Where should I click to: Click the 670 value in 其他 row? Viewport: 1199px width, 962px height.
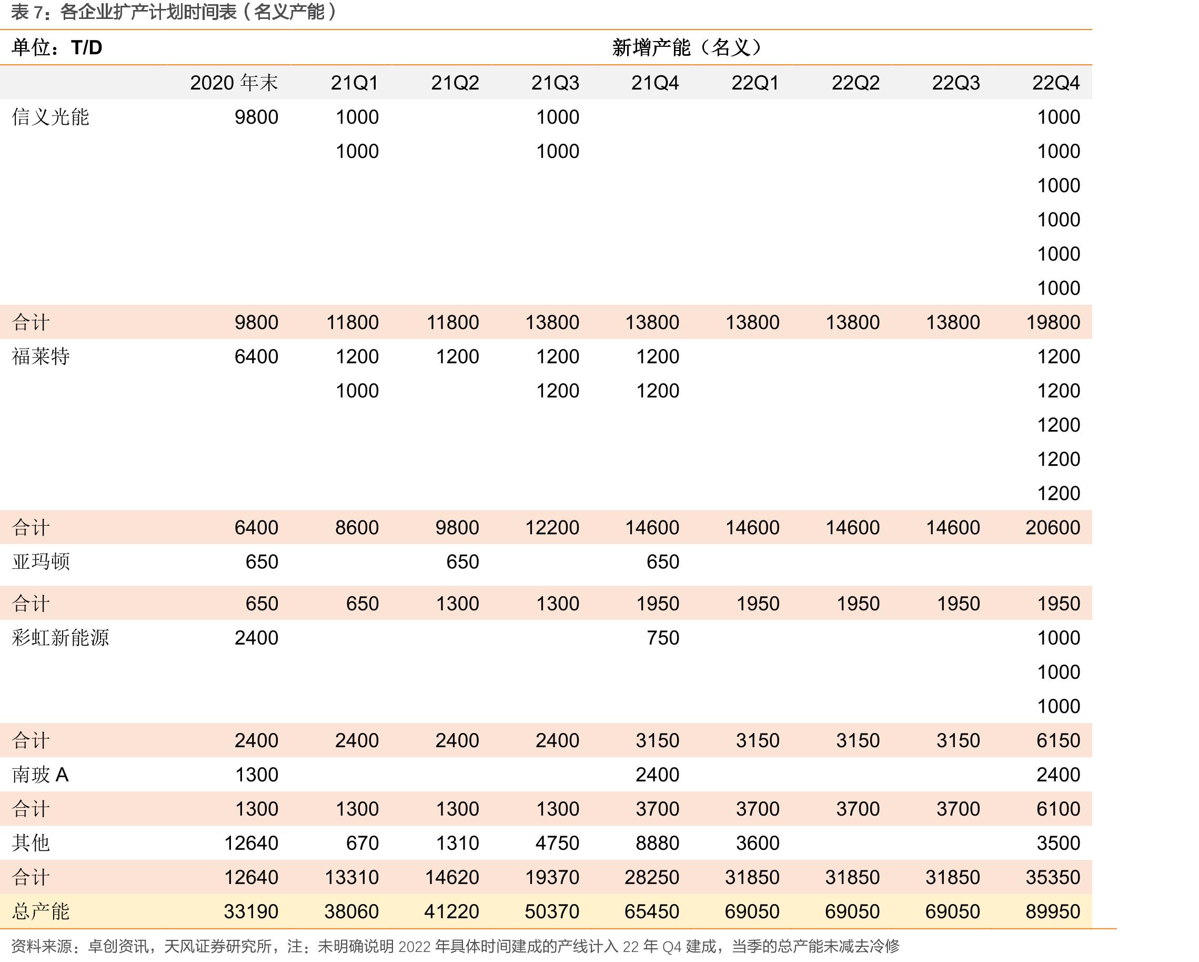tap(362, 843)
